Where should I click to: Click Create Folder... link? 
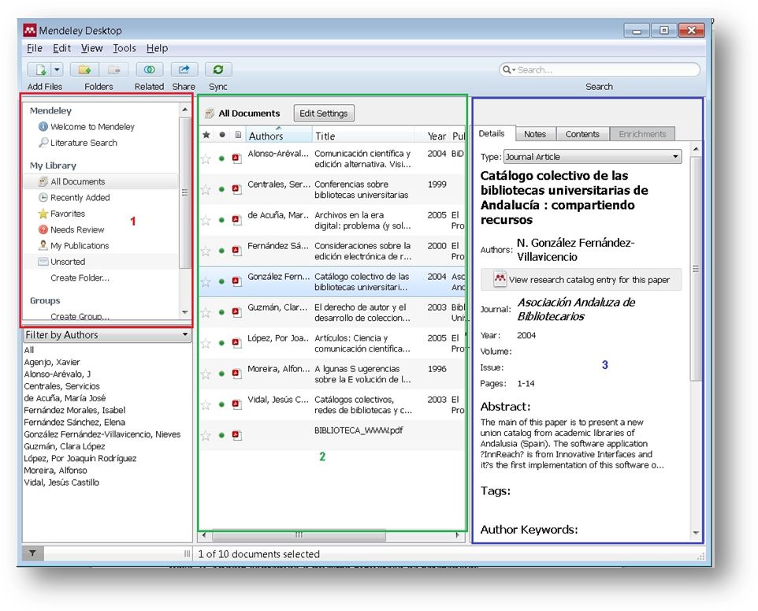coord(80,278)
